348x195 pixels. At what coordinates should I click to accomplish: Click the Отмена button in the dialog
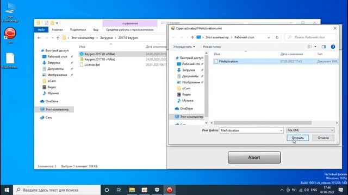(x=323, y=138)
